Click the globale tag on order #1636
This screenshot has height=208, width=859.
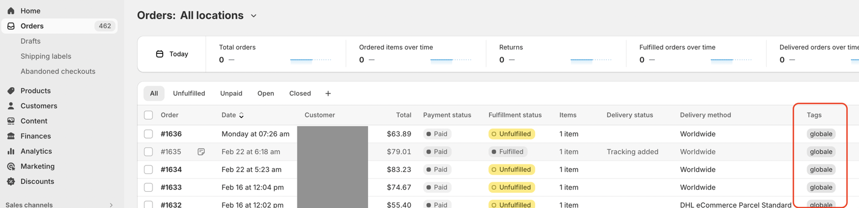coord(821,134)
